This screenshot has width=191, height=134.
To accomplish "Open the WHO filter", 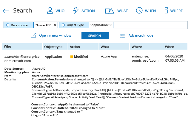I will pyautogui.click(x=56, y=11).
